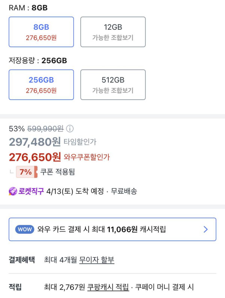Tap the 적립 section label
The height and width of the screenshot is (298, 225).
15,287
